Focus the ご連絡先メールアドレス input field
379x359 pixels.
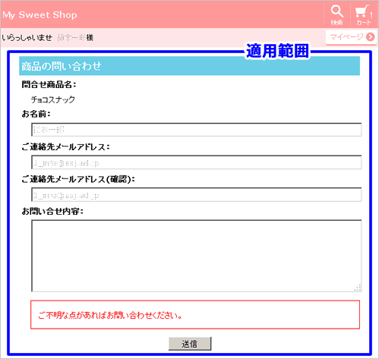point(197,162)
